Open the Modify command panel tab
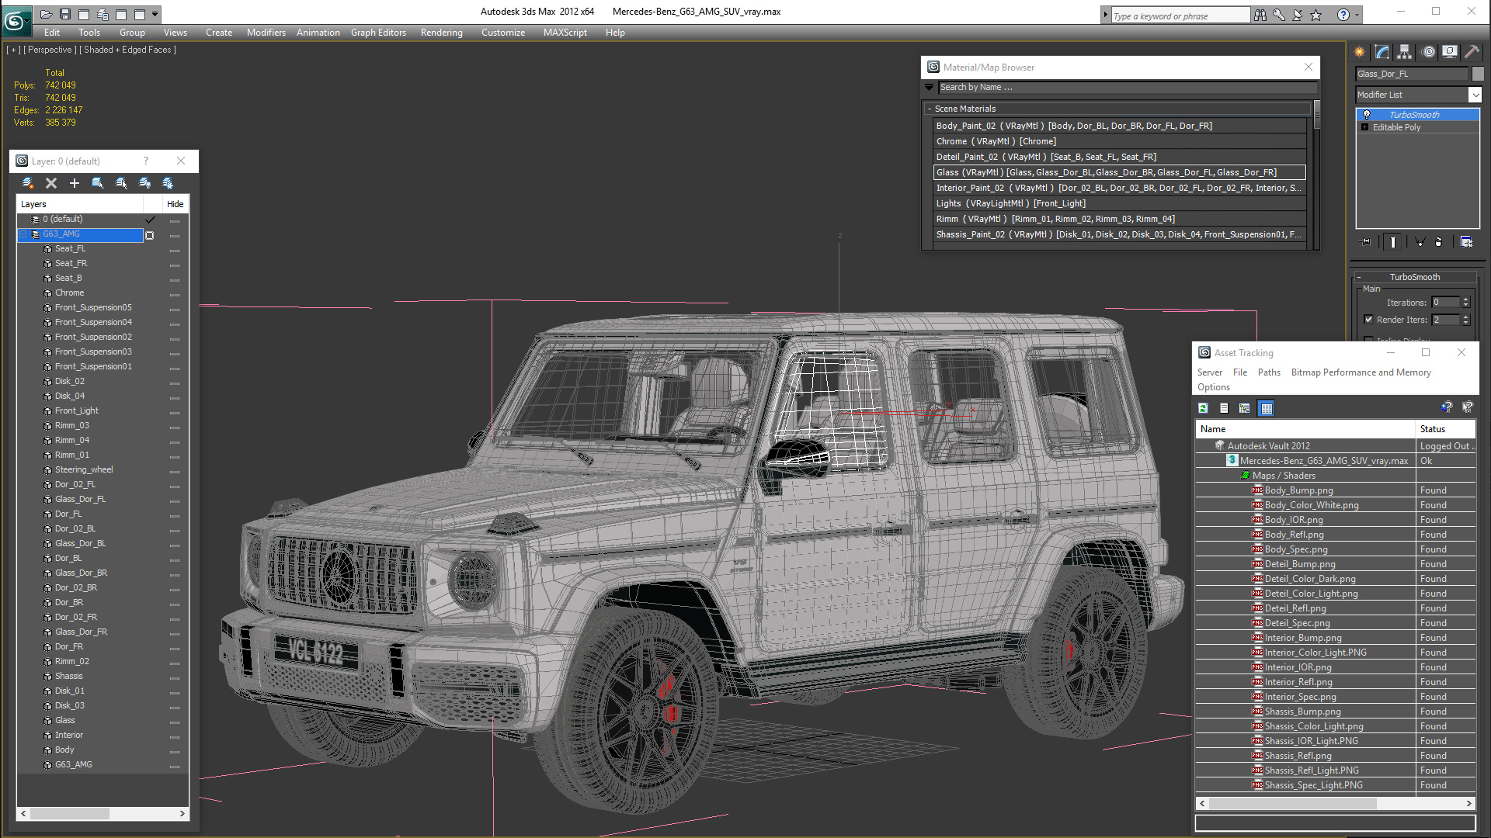Image resolution: width=1491 pixels, height=838 pixels. [x=1382, y=52]
